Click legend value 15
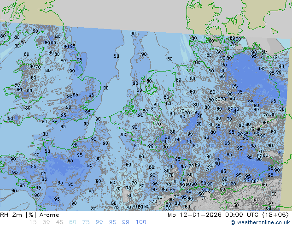The width and height of the screenshot is (292, 226). coord(33,222)
